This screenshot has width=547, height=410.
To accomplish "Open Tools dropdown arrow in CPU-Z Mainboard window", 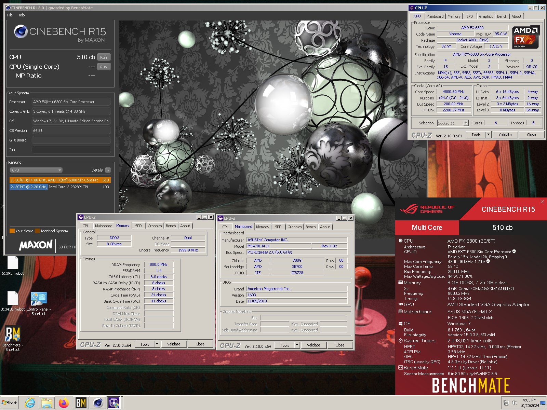I will coord(297,345).
